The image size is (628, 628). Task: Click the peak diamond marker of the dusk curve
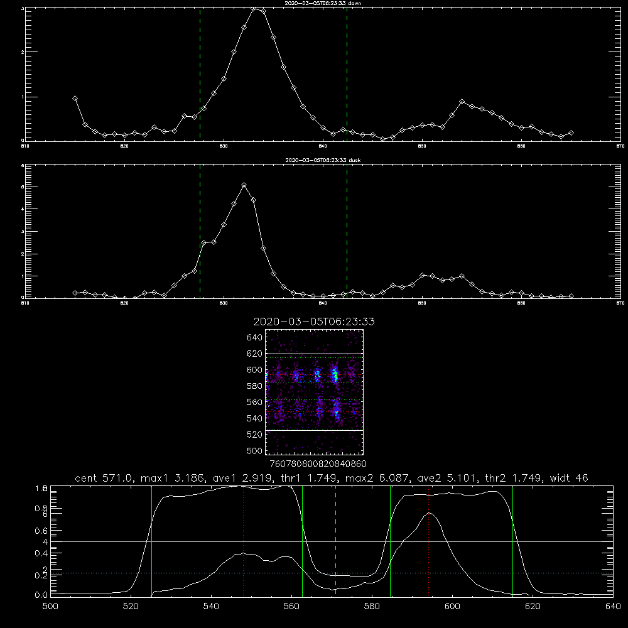(x=244, y=185)
